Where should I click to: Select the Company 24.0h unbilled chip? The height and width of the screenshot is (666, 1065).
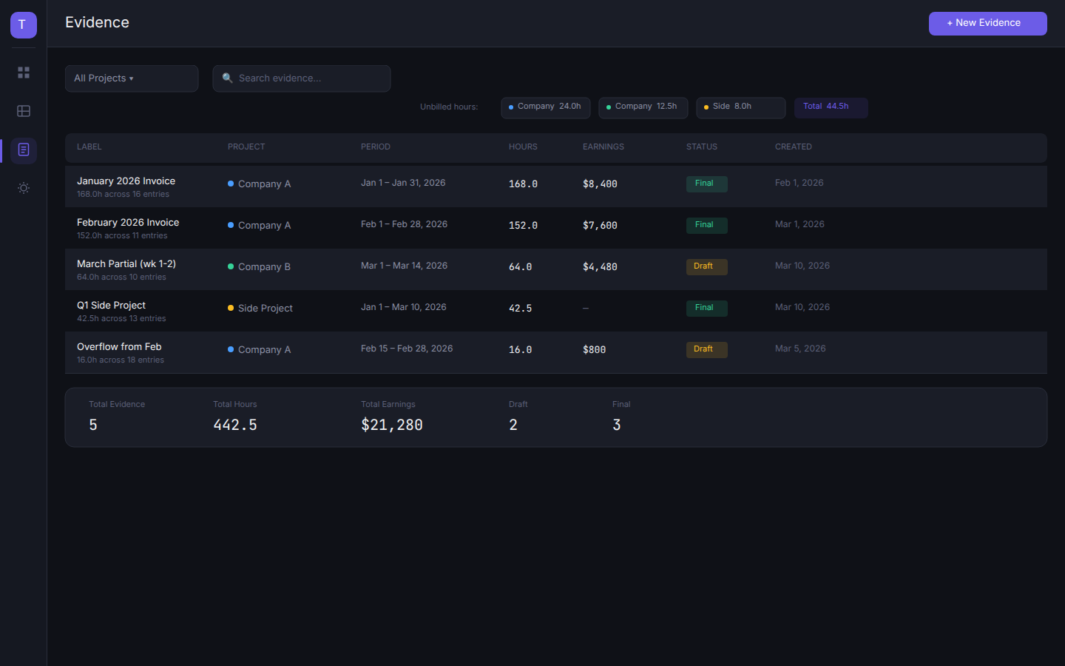[545, 107]
